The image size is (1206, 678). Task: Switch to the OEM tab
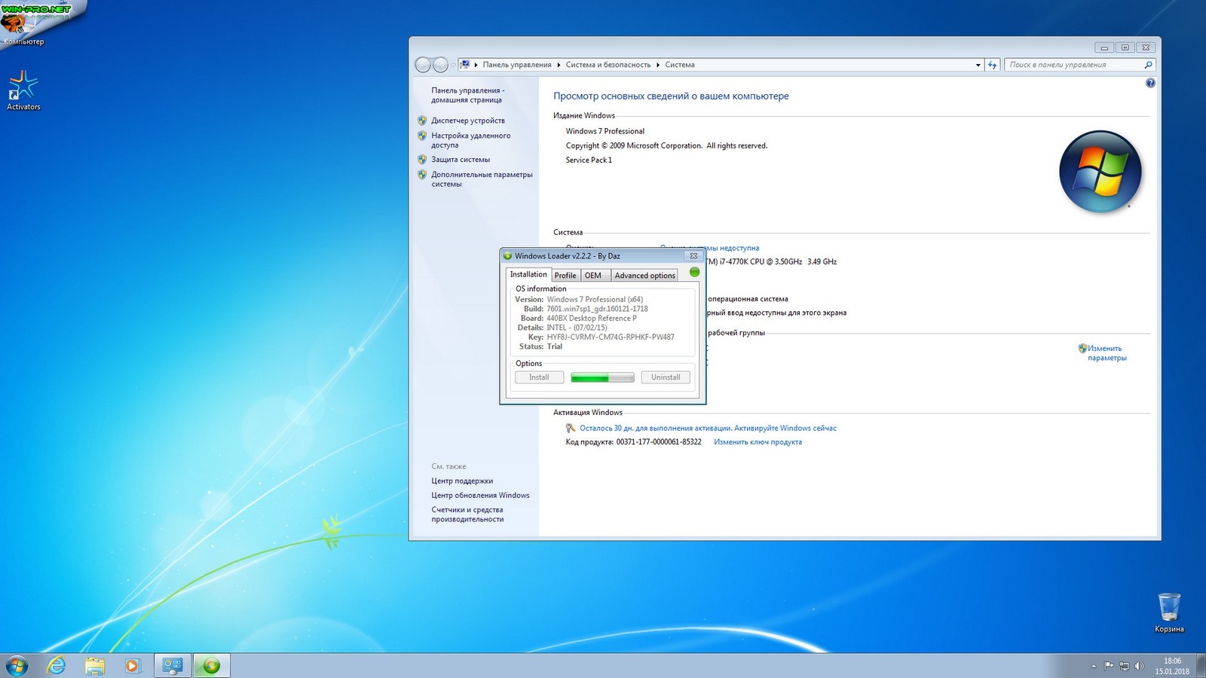pos(593,276)
